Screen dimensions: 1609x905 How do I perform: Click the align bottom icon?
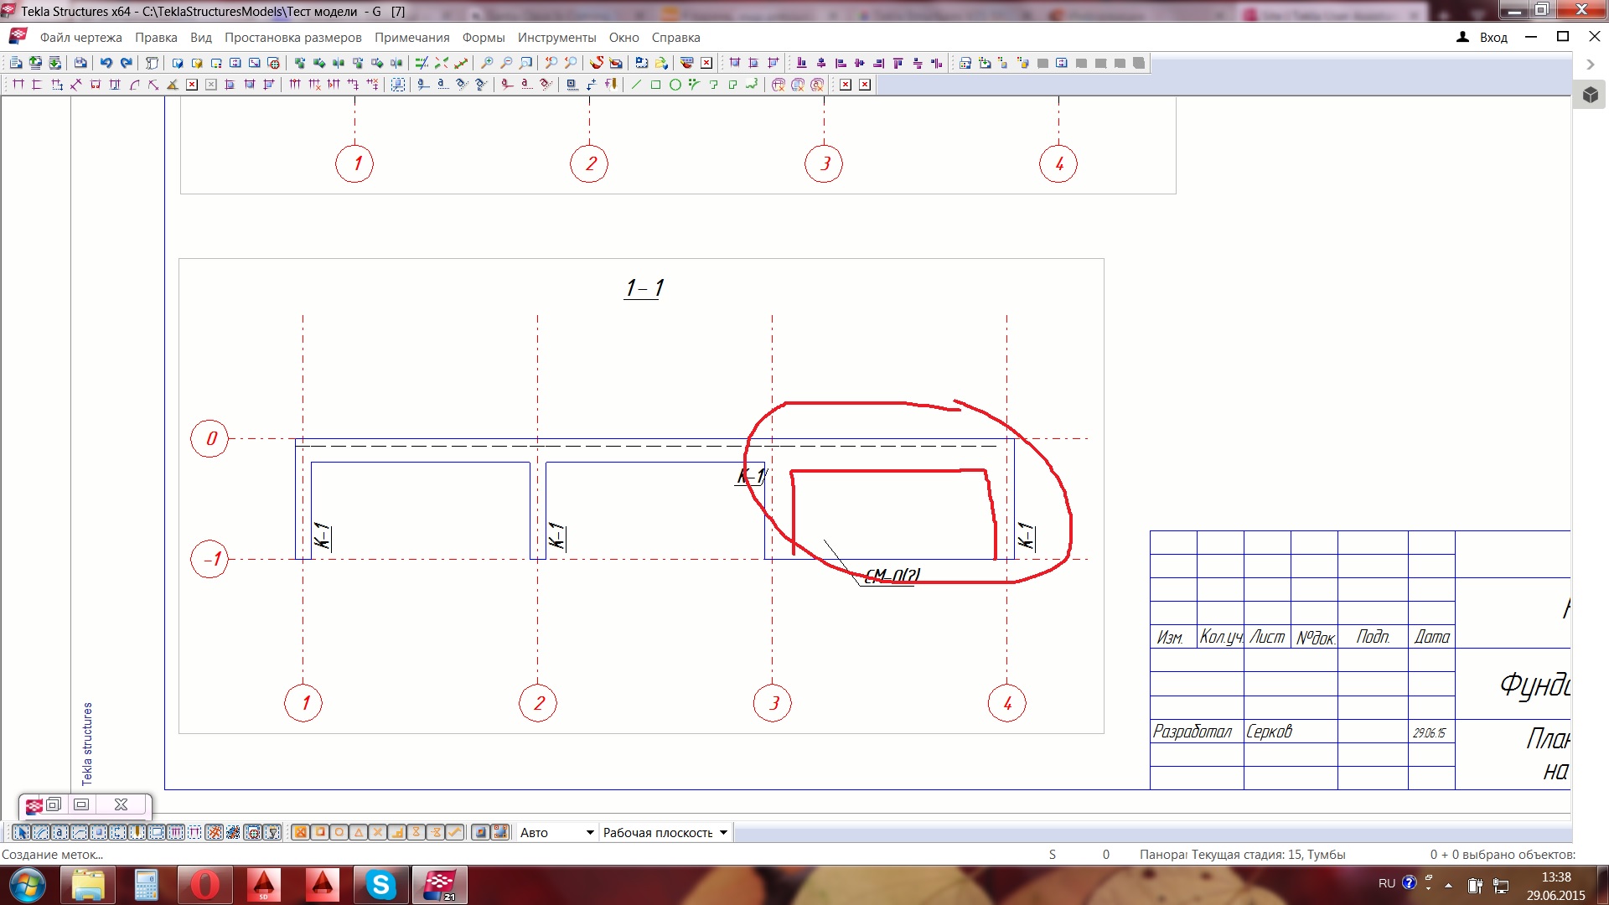tap(801, 63)
